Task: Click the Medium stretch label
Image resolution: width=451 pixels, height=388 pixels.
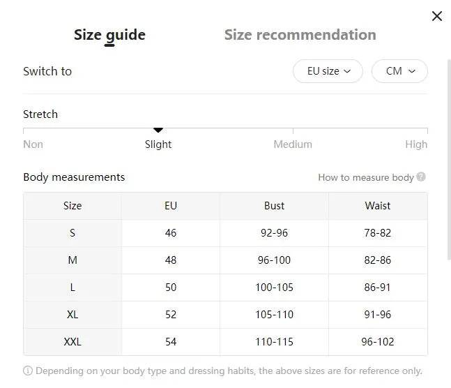Action: click(x=293, y=144)
